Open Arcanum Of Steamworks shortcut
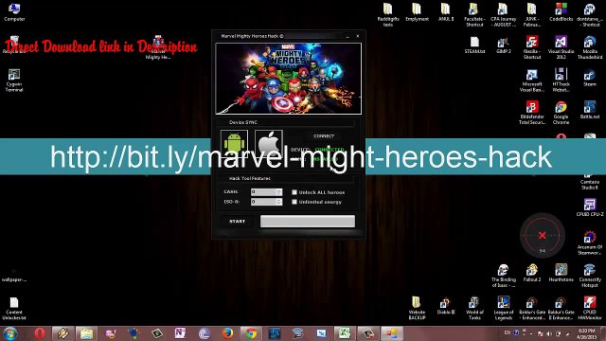Image resolution: width=606 pixels, height=341 pixels. 590,242
